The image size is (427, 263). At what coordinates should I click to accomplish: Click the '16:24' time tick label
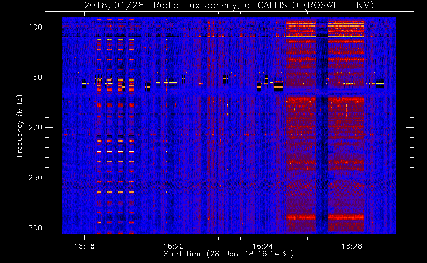point(263,246)
